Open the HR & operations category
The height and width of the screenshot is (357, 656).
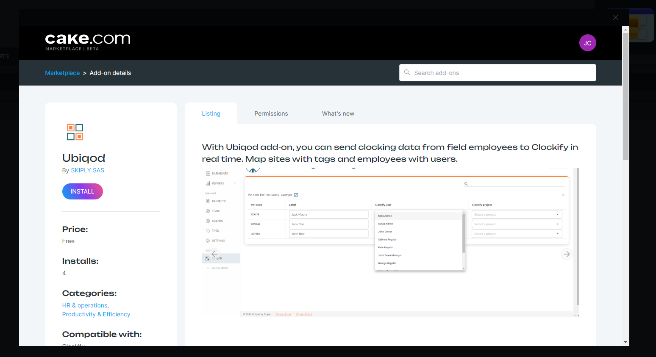click(85, 305)
